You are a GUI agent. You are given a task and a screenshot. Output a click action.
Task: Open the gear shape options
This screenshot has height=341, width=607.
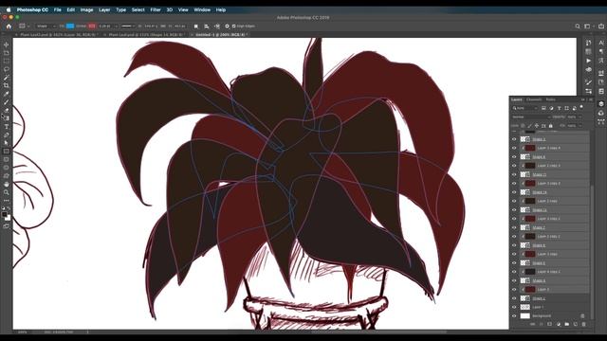coord(228,27)
